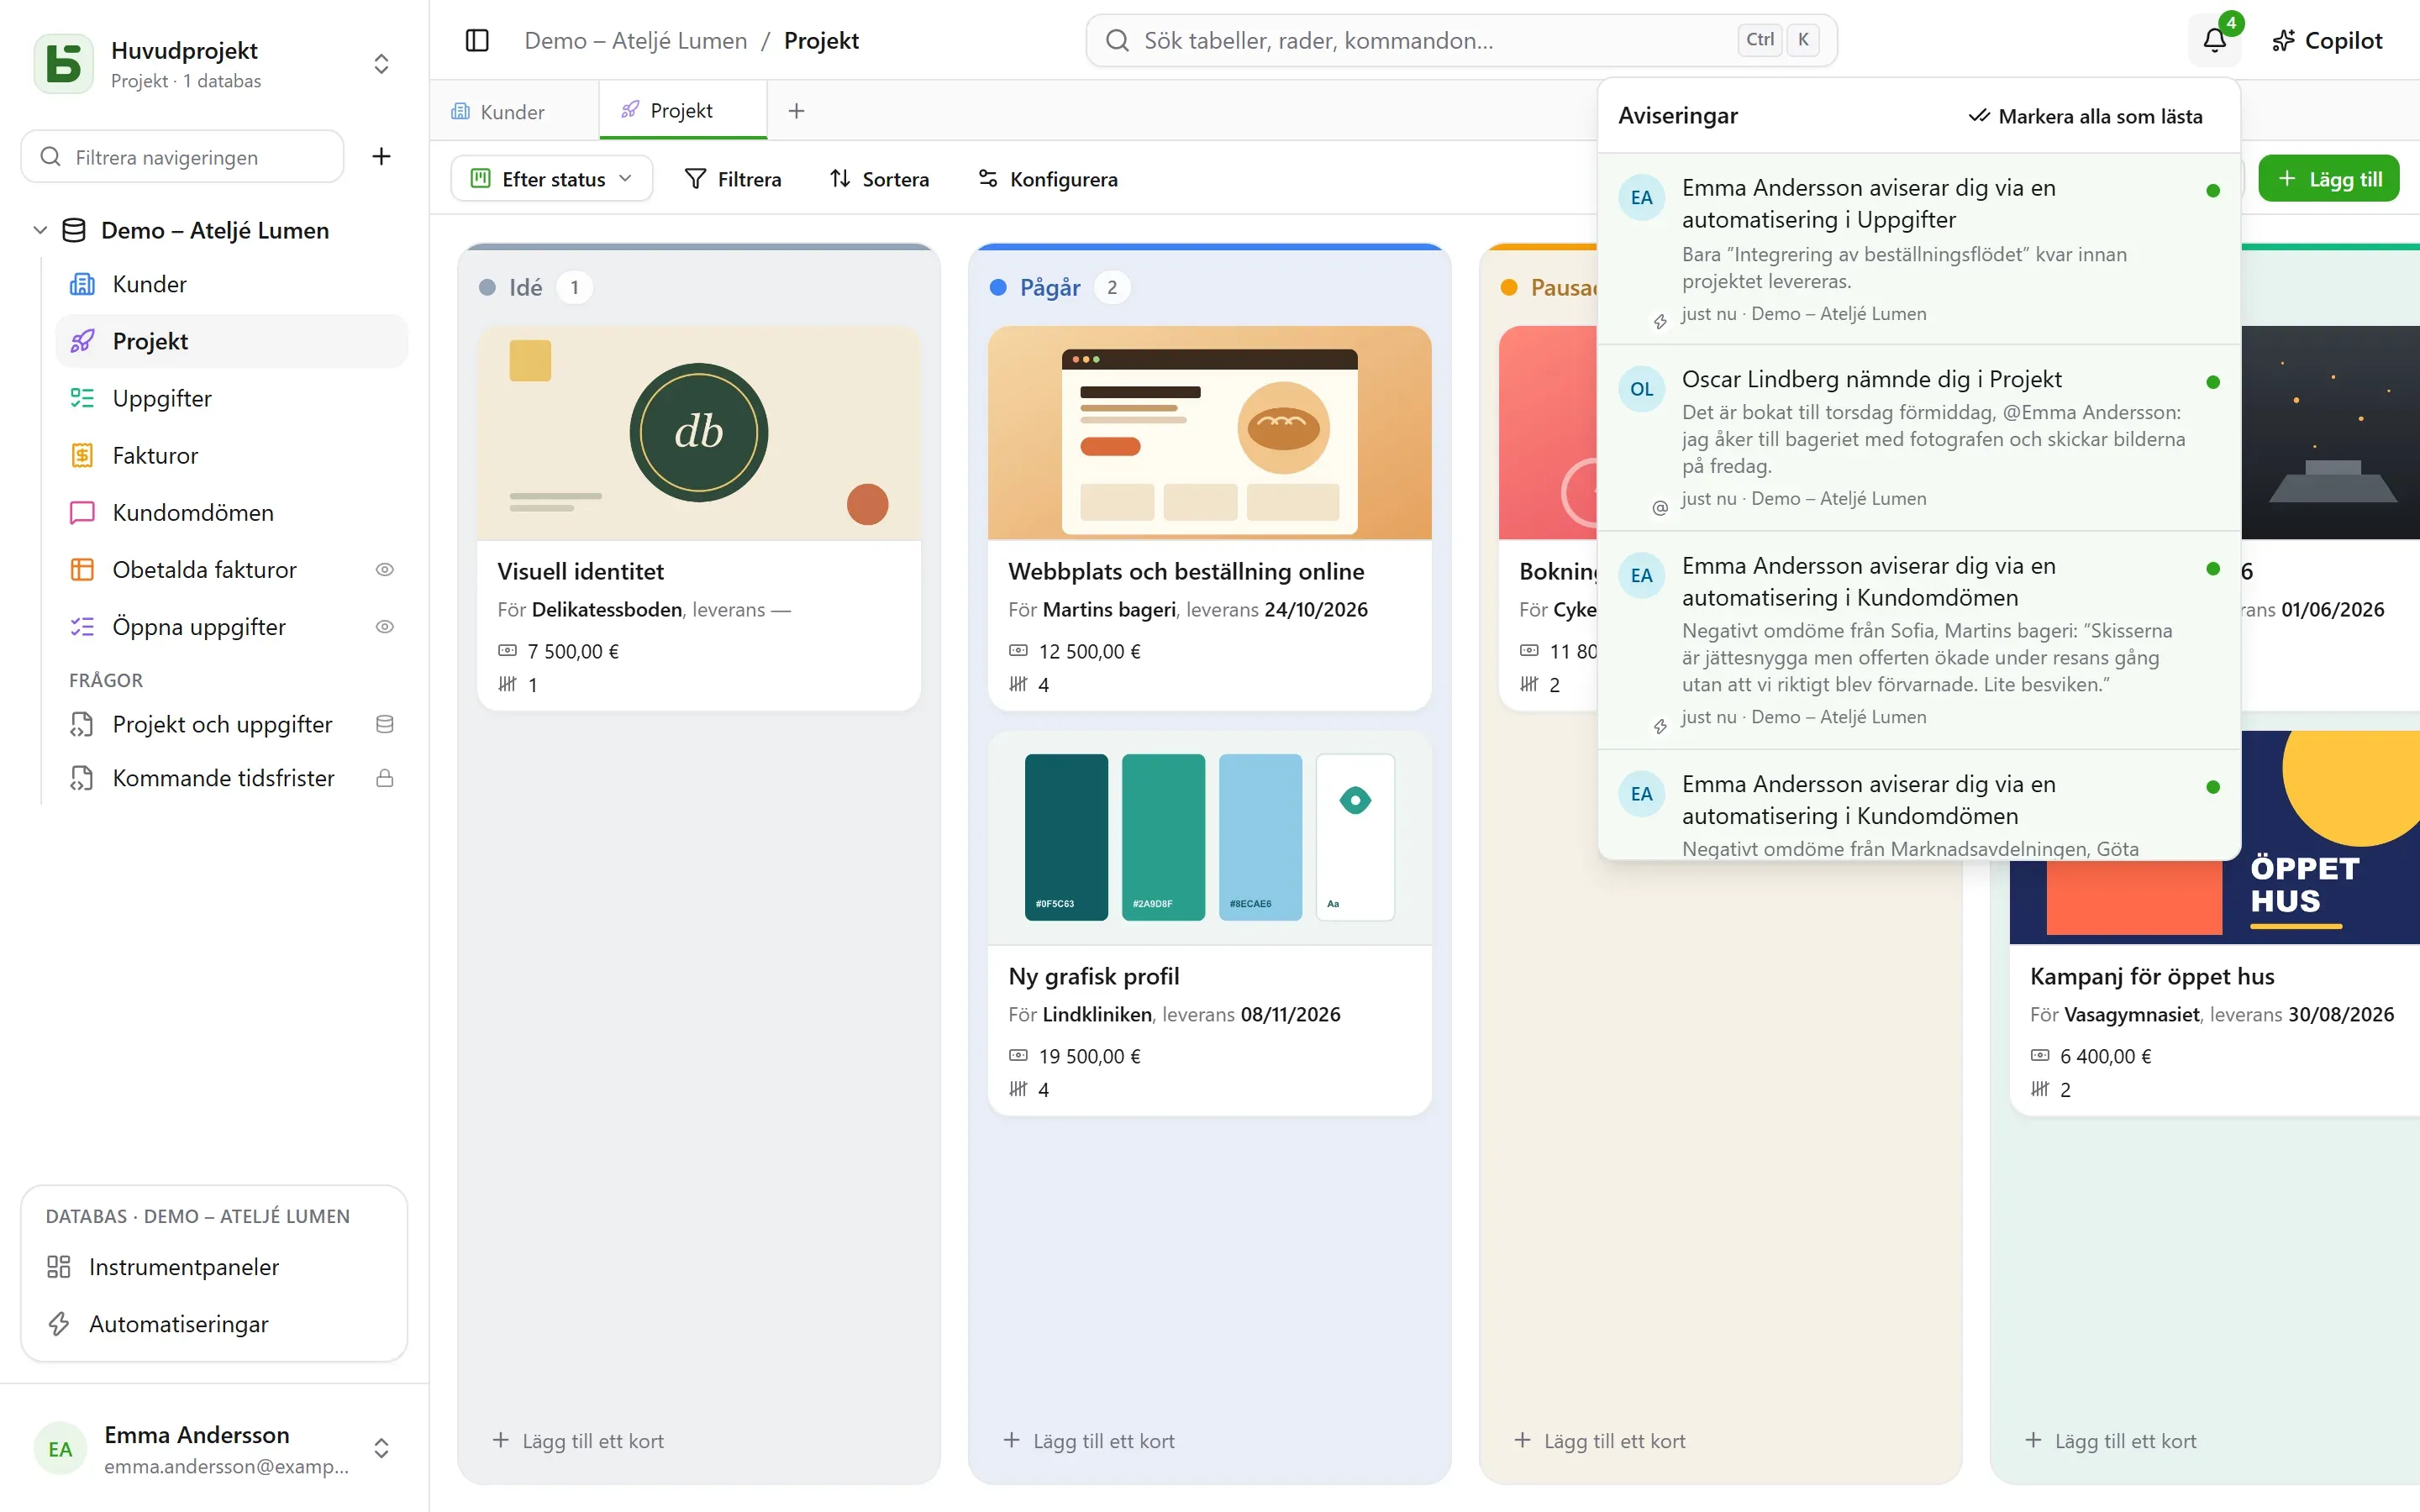Toggle unread dot on Oscar Lindberg notification
The width and height of the screenshot is (2420, 1512).
point(2213,382)
